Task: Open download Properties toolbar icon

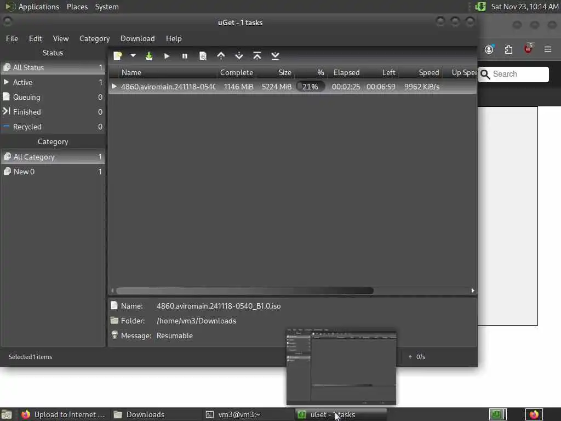Action: (203, 56)
